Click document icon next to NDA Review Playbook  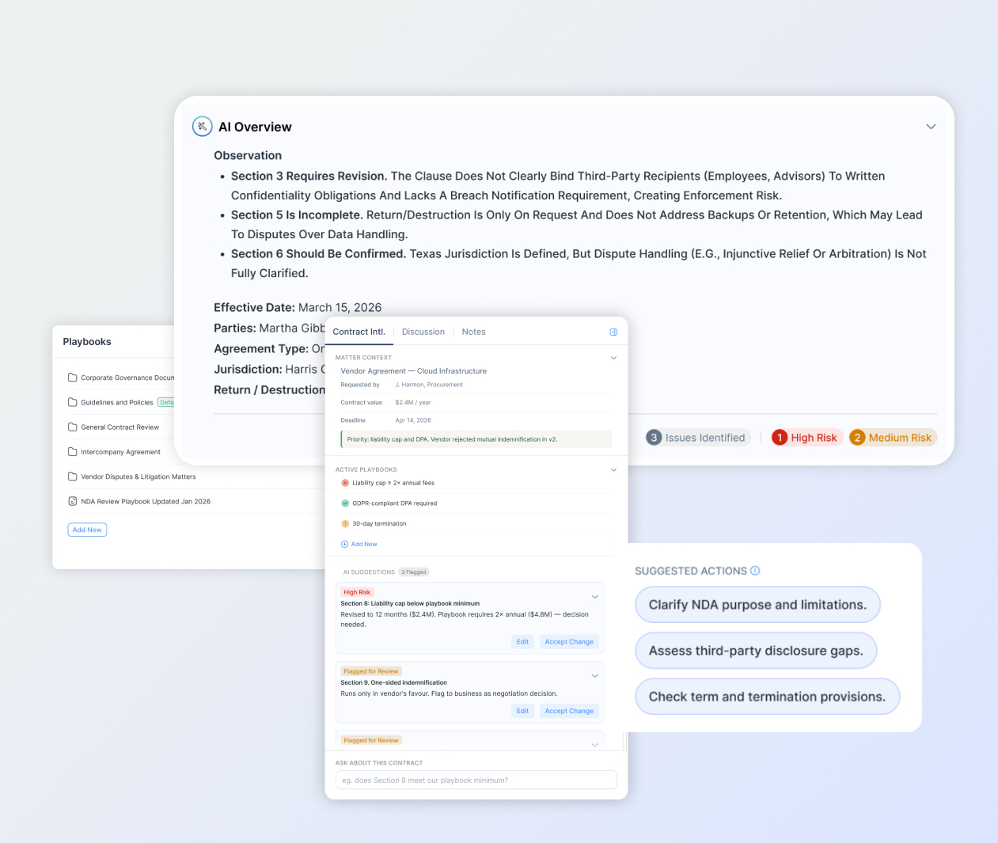(73, 501)
